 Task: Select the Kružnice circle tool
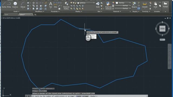coord(15,5)
